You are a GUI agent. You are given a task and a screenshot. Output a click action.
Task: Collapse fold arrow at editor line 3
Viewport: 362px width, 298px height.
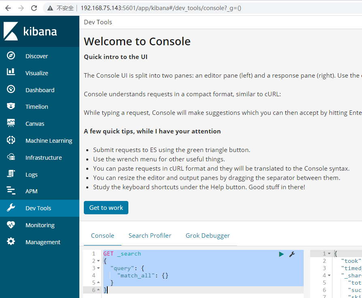[x=98, y=268]
